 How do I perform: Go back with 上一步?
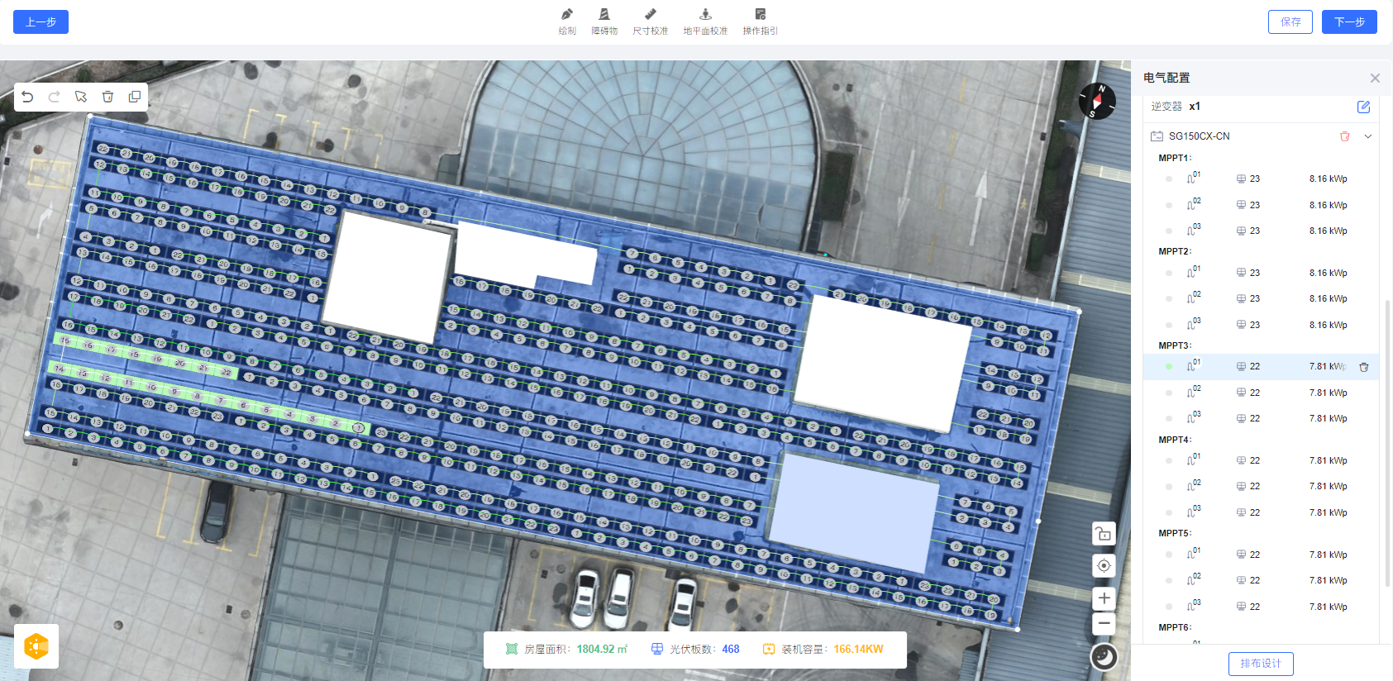[41, 22]
